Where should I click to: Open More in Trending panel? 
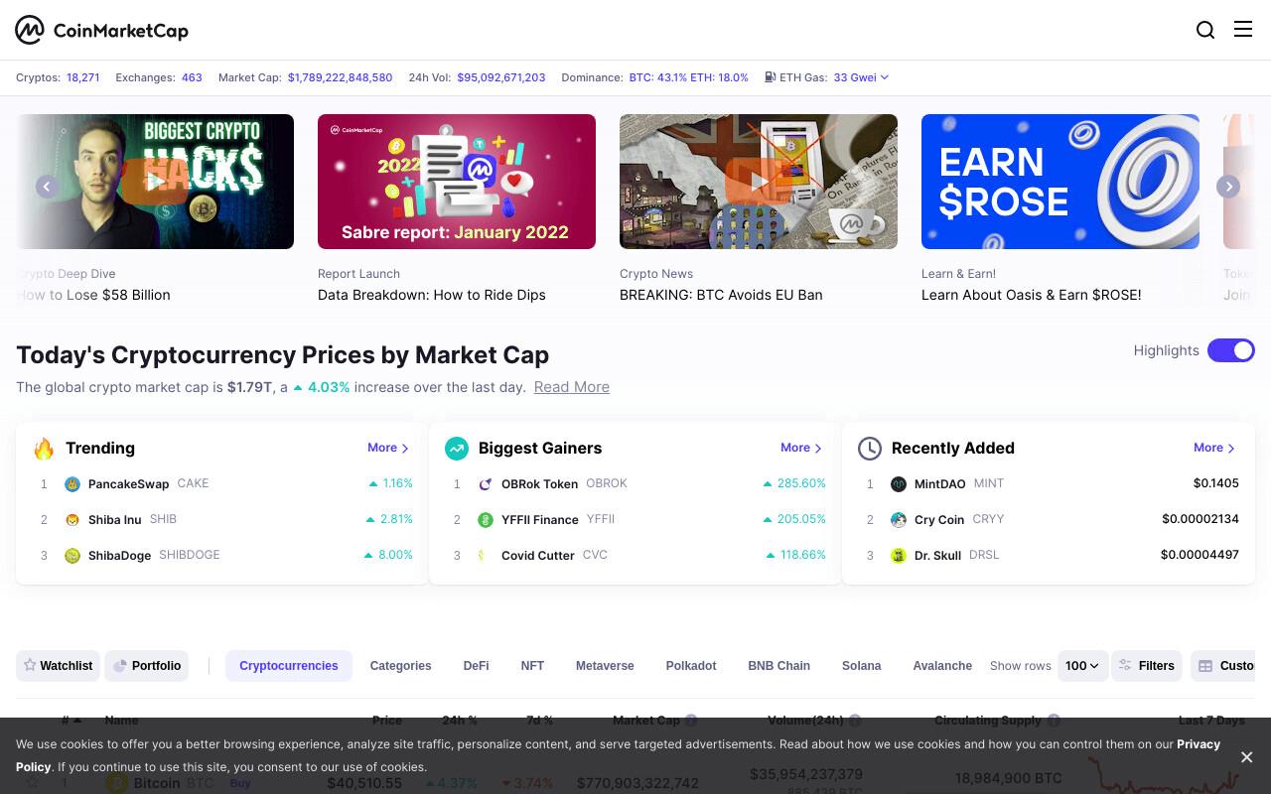coord(388,448)
